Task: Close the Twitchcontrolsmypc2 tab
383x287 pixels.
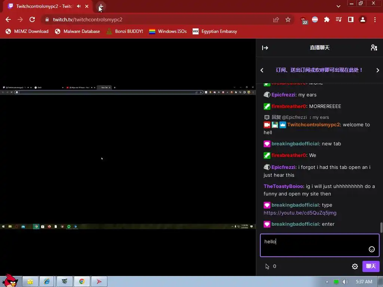Action: pyautogui.click(x=87, y=6)
